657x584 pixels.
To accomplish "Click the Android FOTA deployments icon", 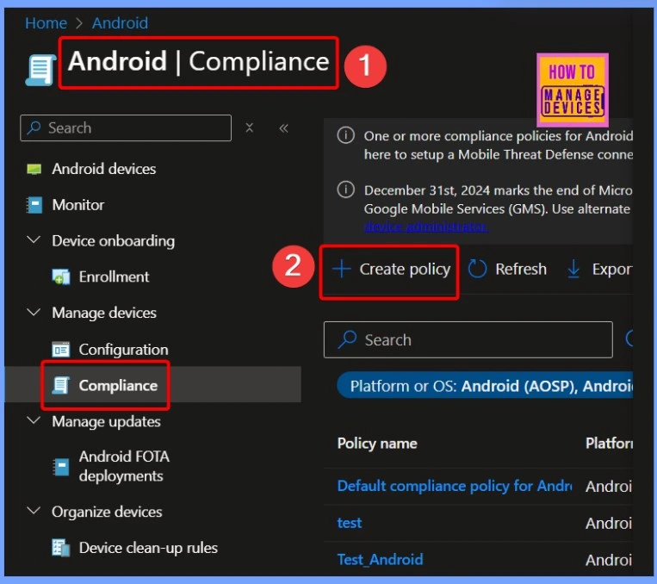I will click(61, 467).
